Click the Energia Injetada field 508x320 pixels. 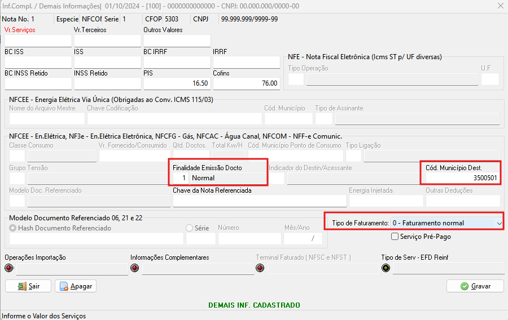click(x=386, y=201)
